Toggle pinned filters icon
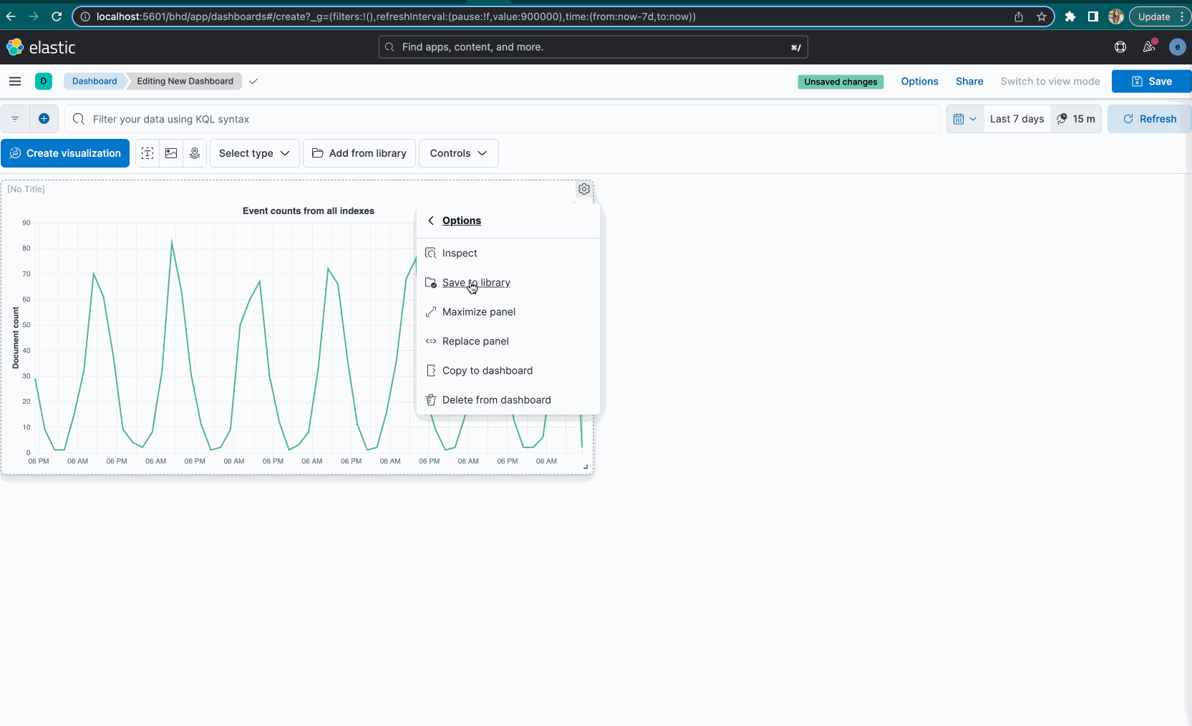This screenshot has width=1192, height=726. click(x=14, y=118)
